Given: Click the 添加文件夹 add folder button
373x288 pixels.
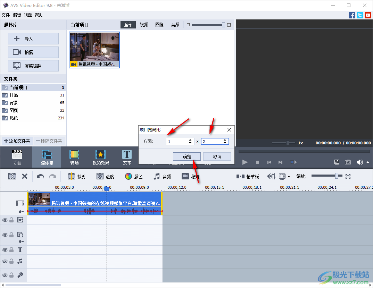Looking at the screenshot, I should pyautogui.click(x=17, y=141).
